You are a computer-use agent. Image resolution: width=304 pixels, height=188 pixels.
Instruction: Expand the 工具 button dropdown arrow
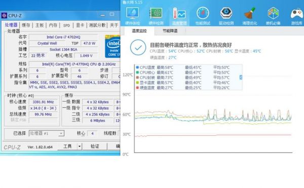pyautogui.click(x=80, y=146)
